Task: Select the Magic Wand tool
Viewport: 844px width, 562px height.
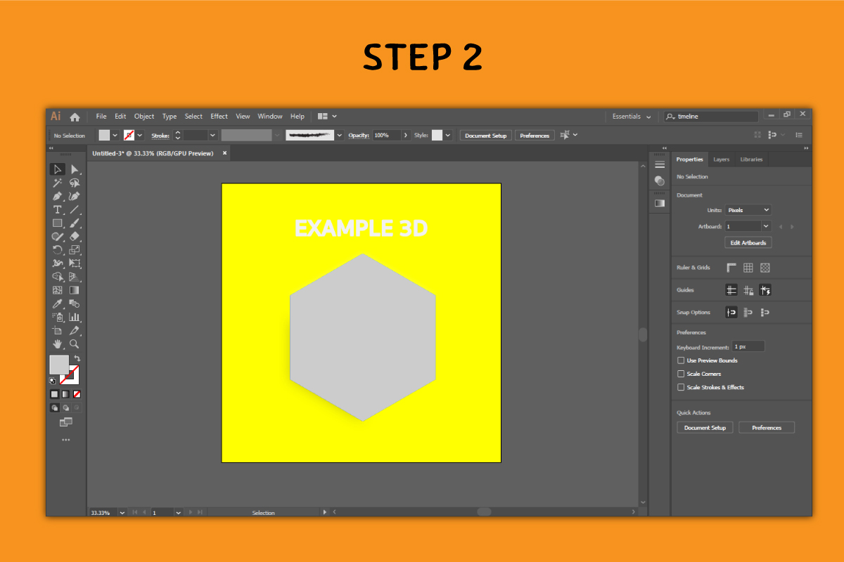Action: coord(58,183)
